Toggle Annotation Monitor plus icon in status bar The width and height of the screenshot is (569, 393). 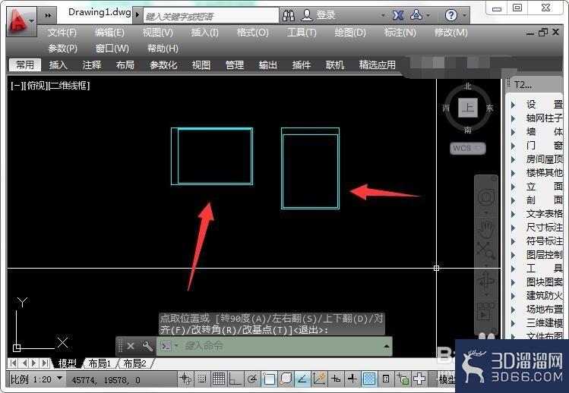(419, 379)
